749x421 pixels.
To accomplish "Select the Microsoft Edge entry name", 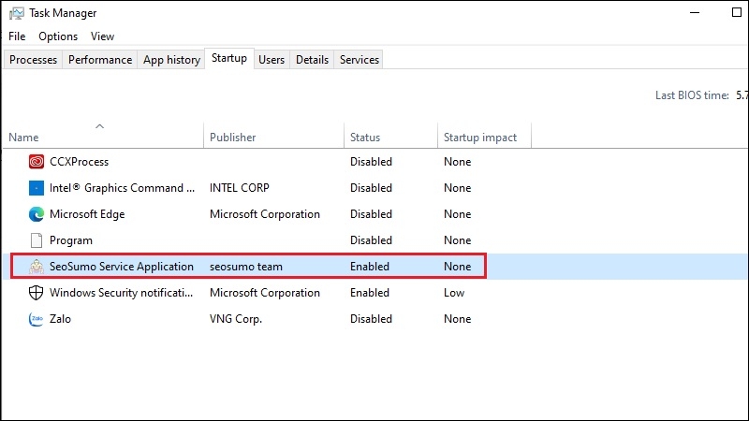I will [87, 214].
